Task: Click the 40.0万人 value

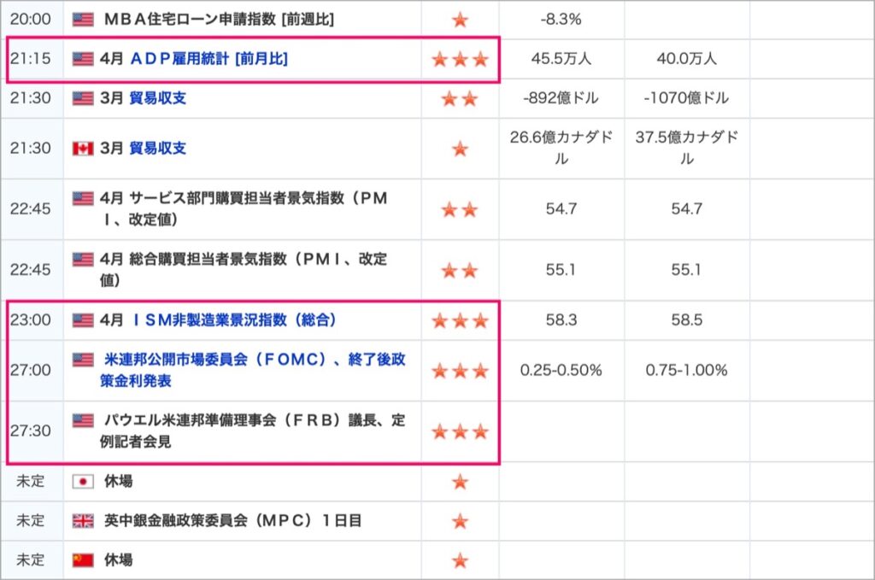Action: 686,59
